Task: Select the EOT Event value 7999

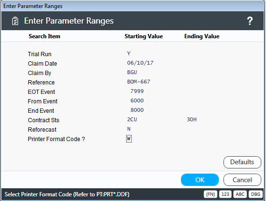Action: 137,91
